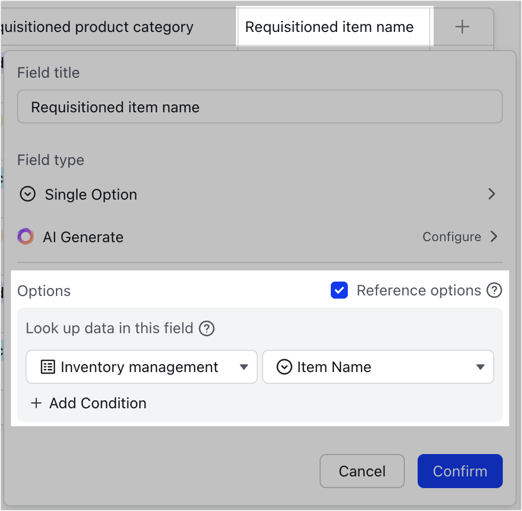Click the question mark beside Look up data
Screen dimensions: 522x511
(x=207, y=328)
